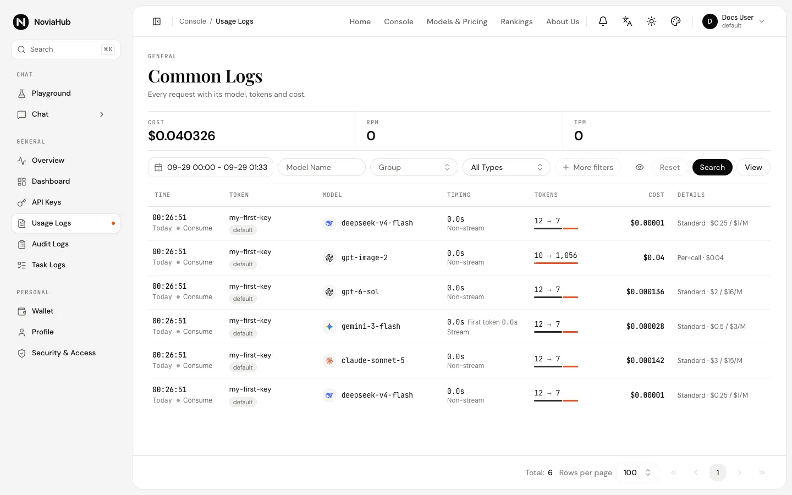This screenshot has height=495, width=792.
Task: Click the Playground flask icon
Action: point(22,94)
